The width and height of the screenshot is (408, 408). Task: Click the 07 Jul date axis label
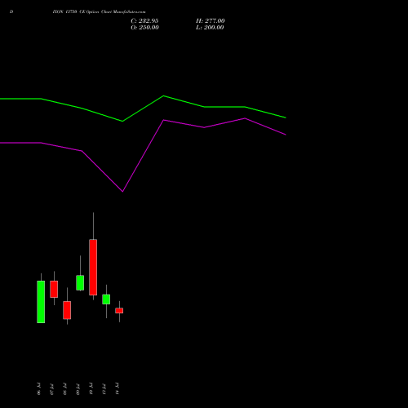[x=51, y=389]
